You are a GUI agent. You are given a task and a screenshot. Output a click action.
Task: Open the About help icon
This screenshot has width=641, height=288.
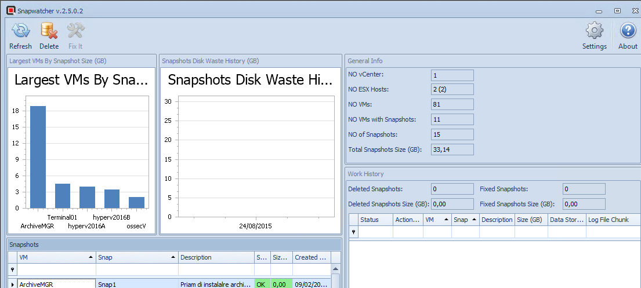[628, 31]
